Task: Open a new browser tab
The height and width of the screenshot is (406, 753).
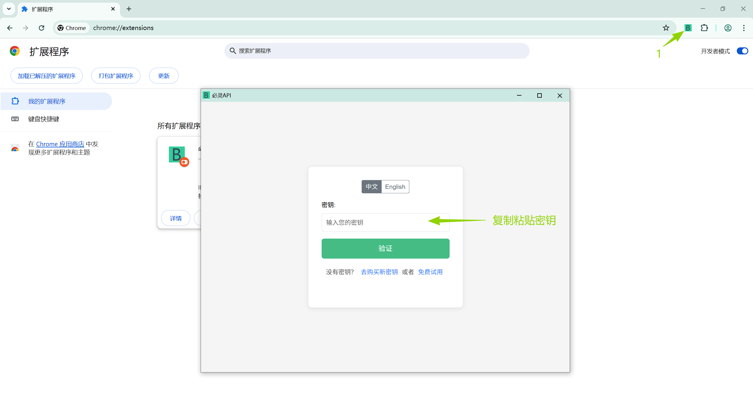Action: click(129, 9)
